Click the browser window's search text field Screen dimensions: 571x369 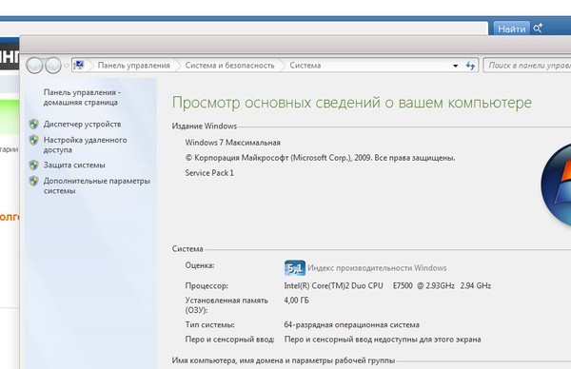tap(244, 29)
